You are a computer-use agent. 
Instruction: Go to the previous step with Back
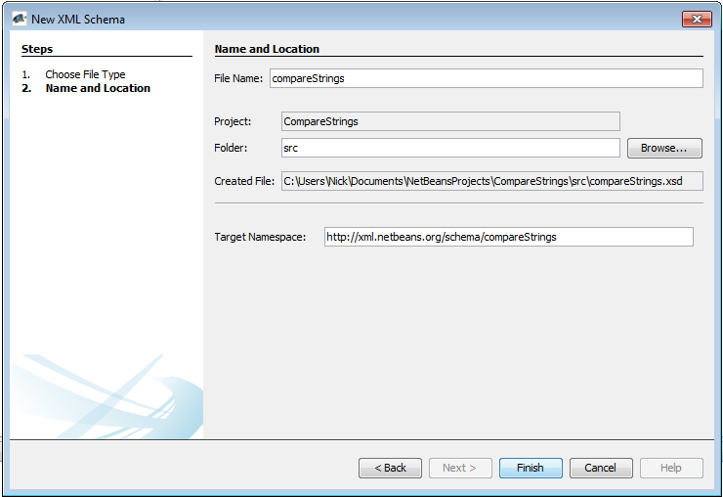click(x=390, y=468)
